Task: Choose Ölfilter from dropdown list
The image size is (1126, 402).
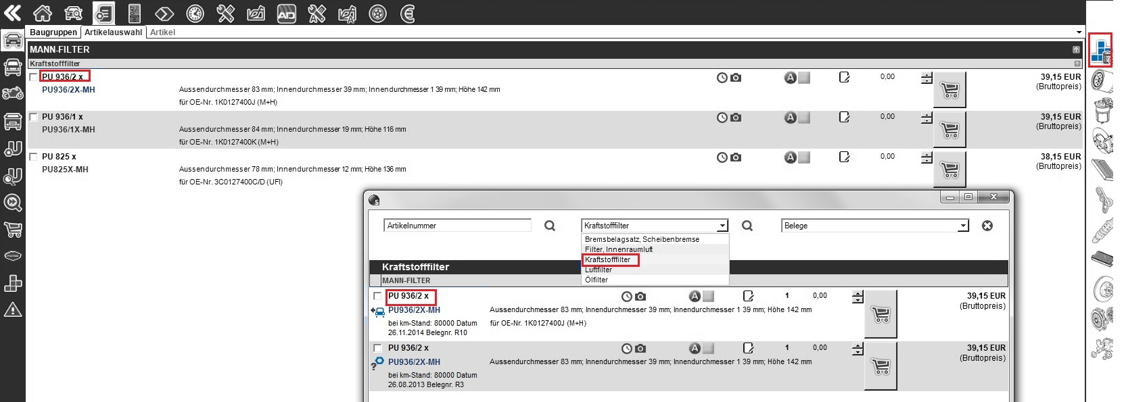Action: pyautogui.click(x=596, y=280)
